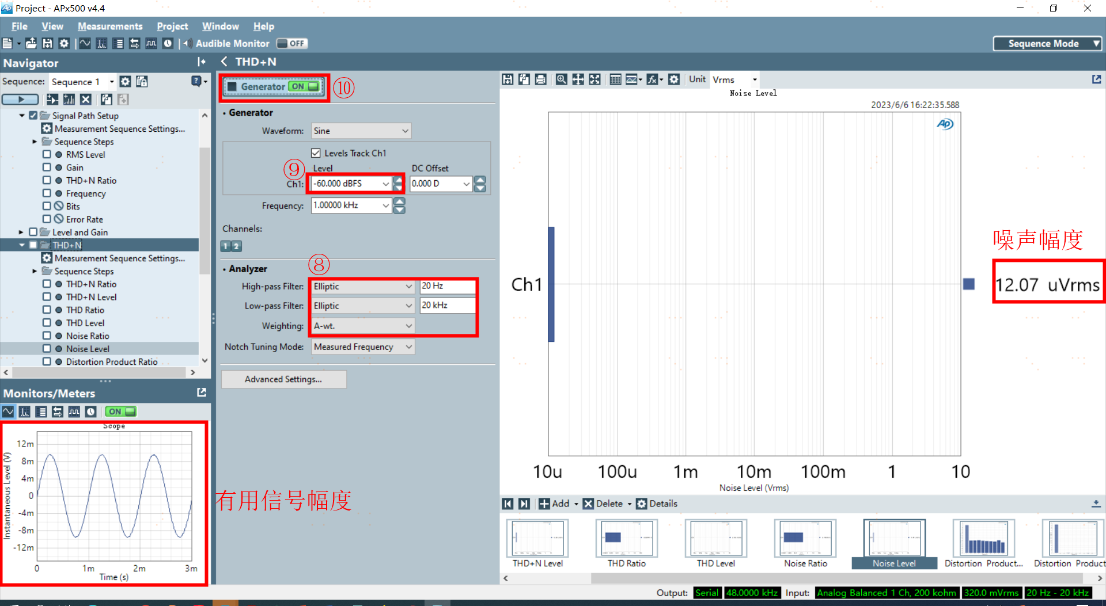Open FFT spectrum monitor from top toolbar

point(102,44)
